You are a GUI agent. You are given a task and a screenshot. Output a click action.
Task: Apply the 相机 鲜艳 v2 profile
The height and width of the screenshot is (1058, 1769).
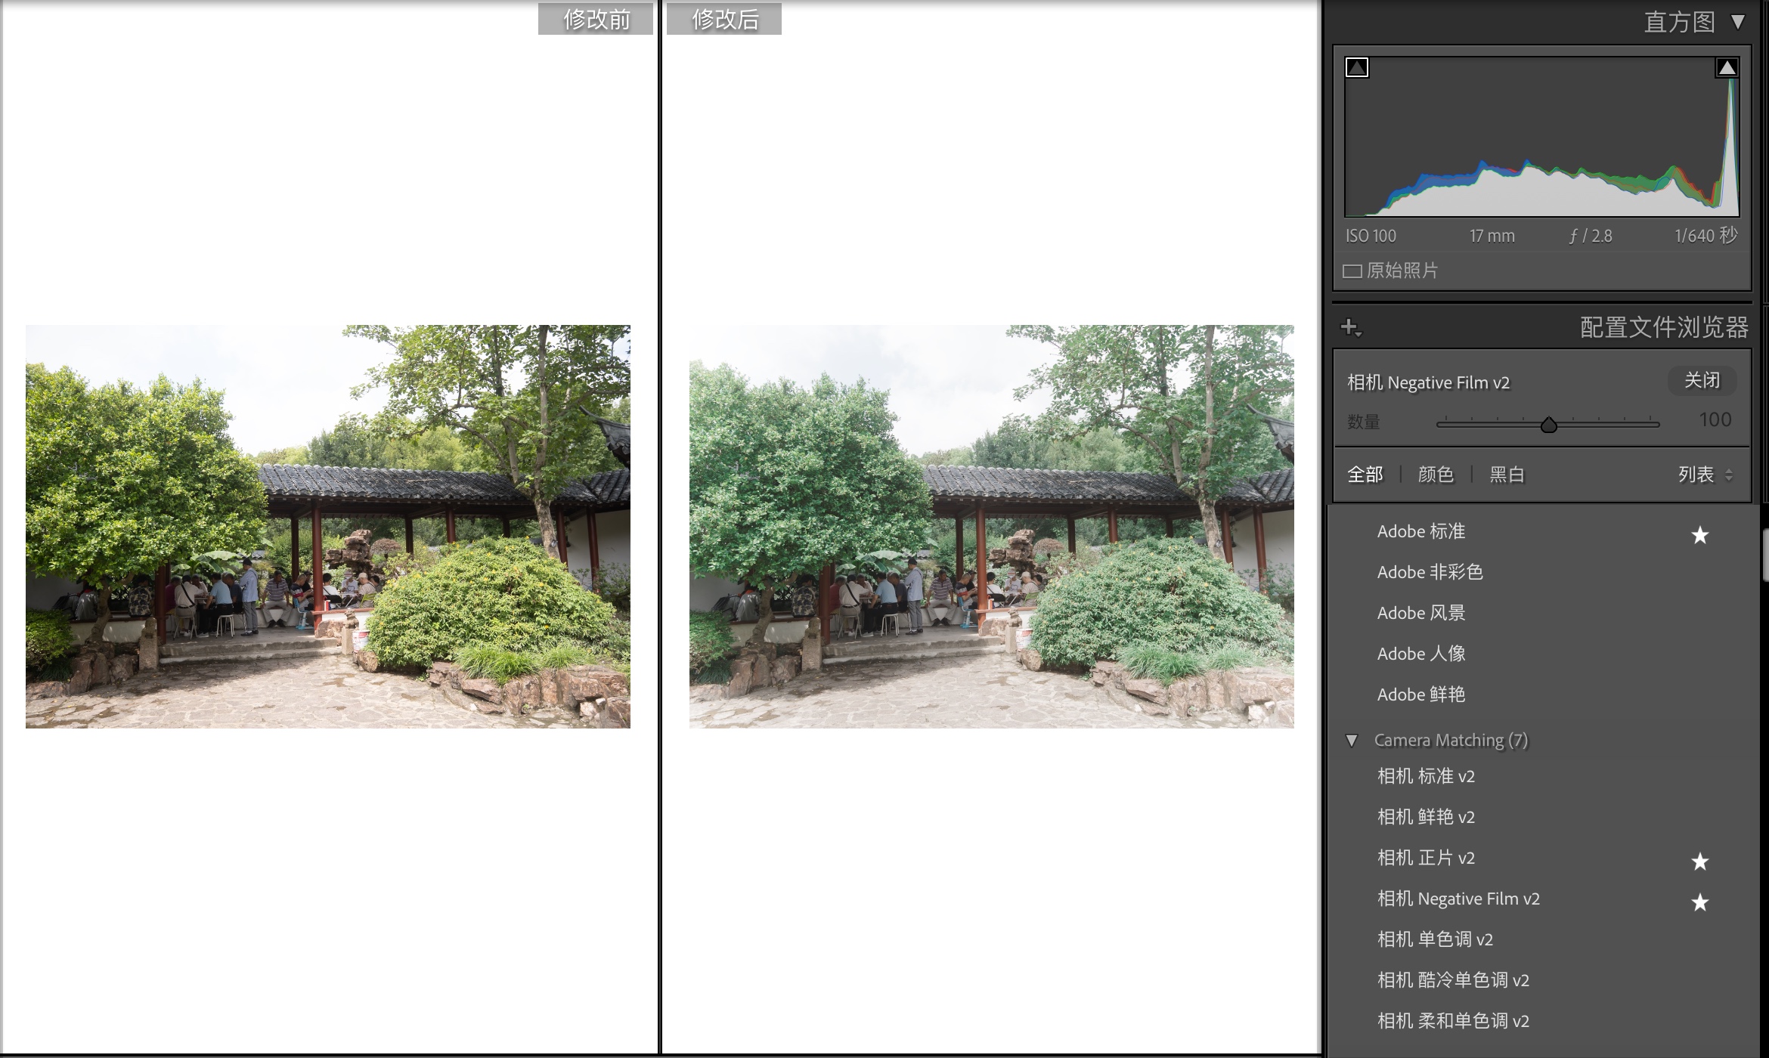coord(1425,817)
